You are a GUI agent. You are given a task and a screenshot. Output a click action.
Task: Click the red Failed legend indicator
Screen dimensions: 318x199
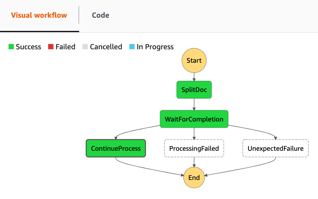50,47
